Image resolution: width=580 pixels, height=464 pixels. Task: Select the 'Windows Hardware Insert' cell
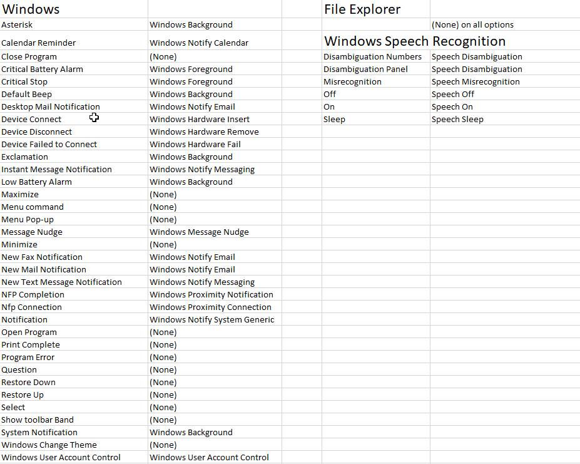215,119
